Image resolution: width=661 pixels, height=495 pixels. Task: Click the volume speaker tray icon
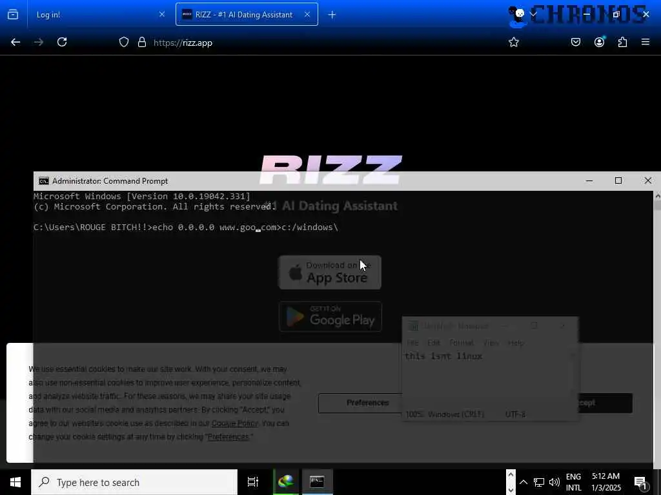coord(554,482)
